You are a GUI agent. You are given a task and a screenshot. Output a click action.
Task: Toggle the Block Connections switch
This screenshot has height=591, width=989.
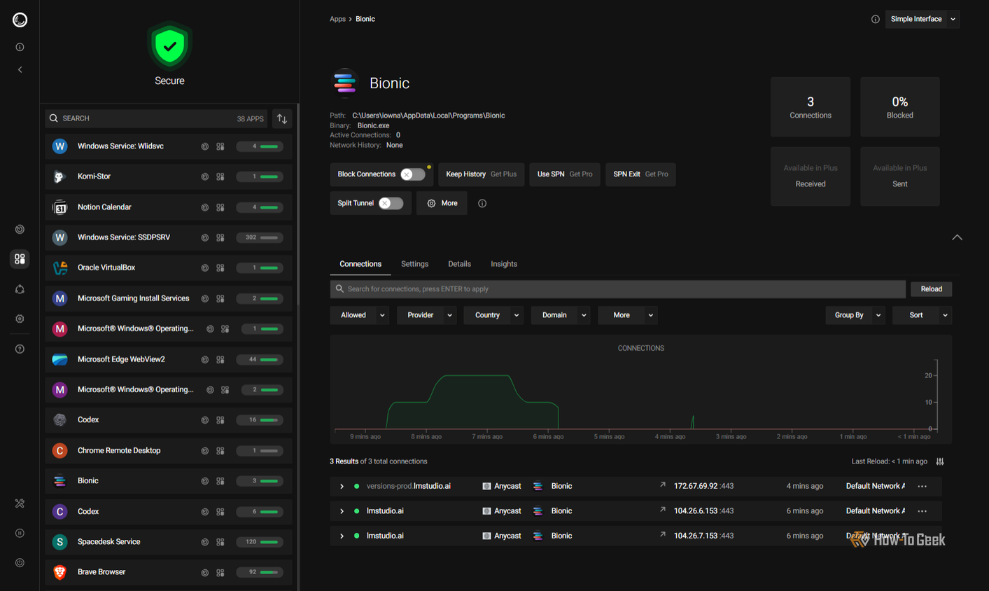pos(413,174)
